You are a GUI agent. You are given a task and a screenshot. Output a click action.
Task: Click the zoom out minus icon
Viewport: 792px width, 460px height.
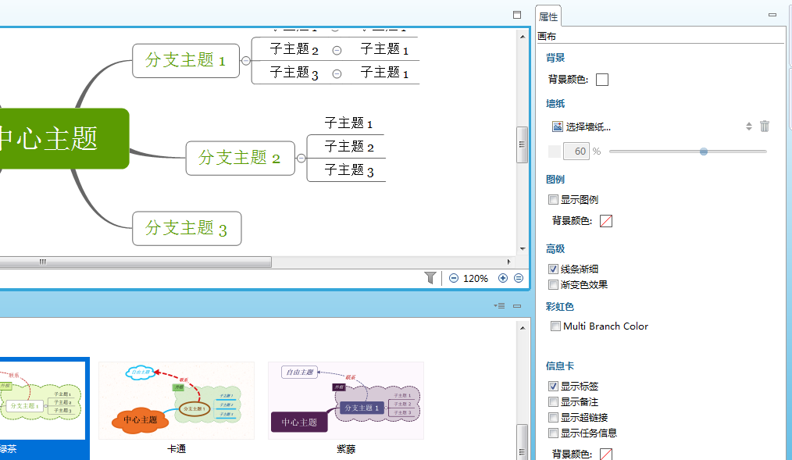pyautogui.click(x=453, y=277)
